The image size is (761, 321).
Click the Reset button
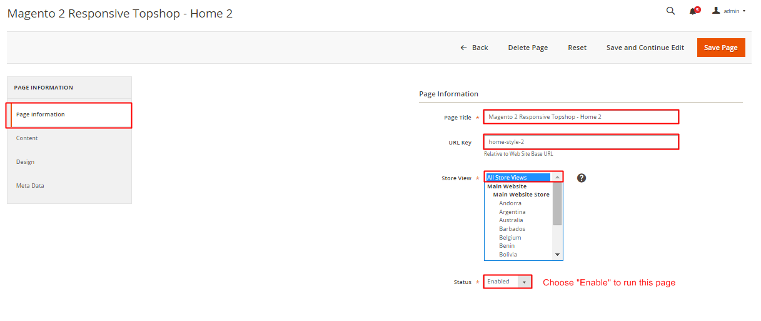577,48
